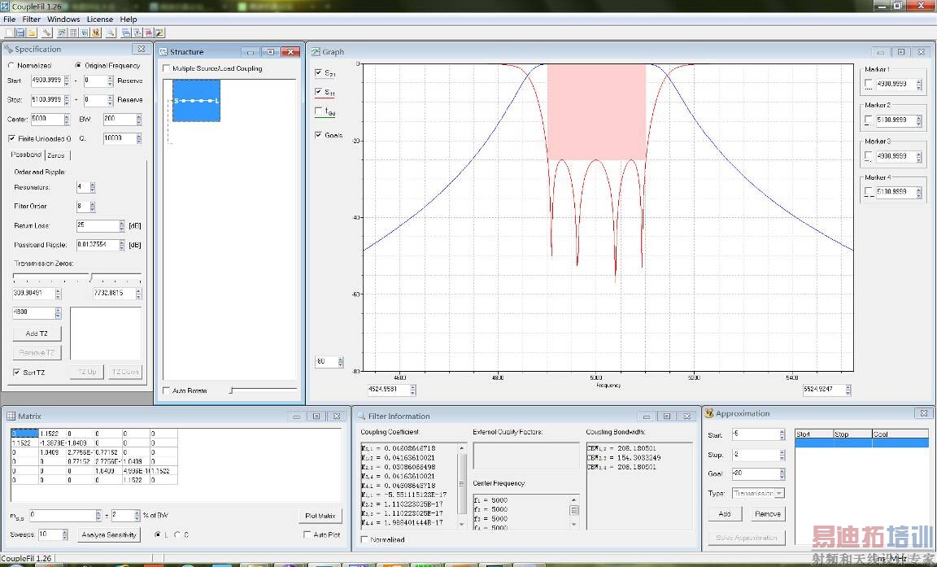
Task: Click the graph window toolbar icon
Action: pyautogui.click(x=63, y=33)
